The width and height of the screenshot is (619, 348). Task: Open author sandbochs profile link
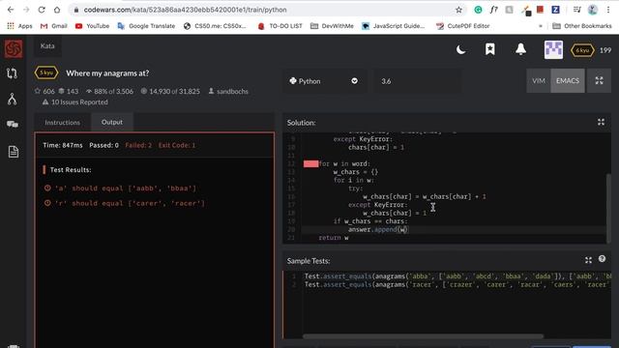point(232,91)
